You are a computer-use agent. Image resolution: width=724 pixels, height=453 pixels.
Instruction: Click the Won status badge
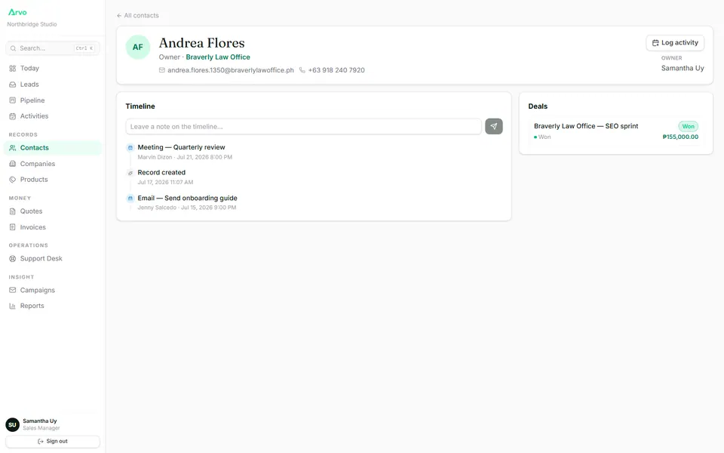coord(688,126)
